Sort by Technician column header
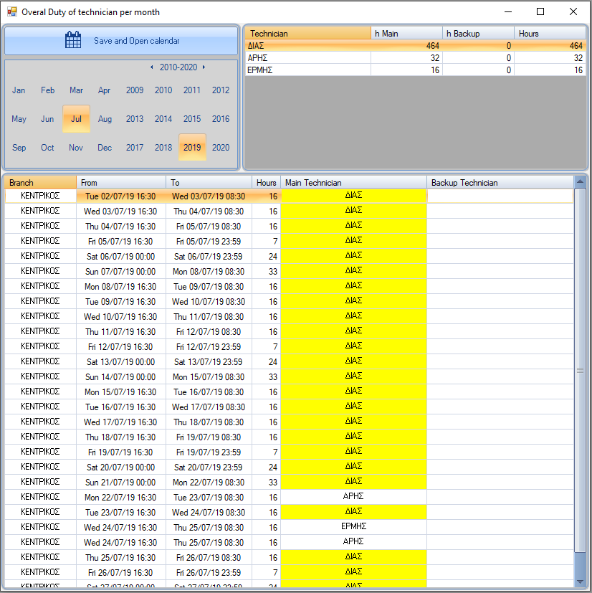This screenshot has height=593, width=592. [x=307, y=34]
